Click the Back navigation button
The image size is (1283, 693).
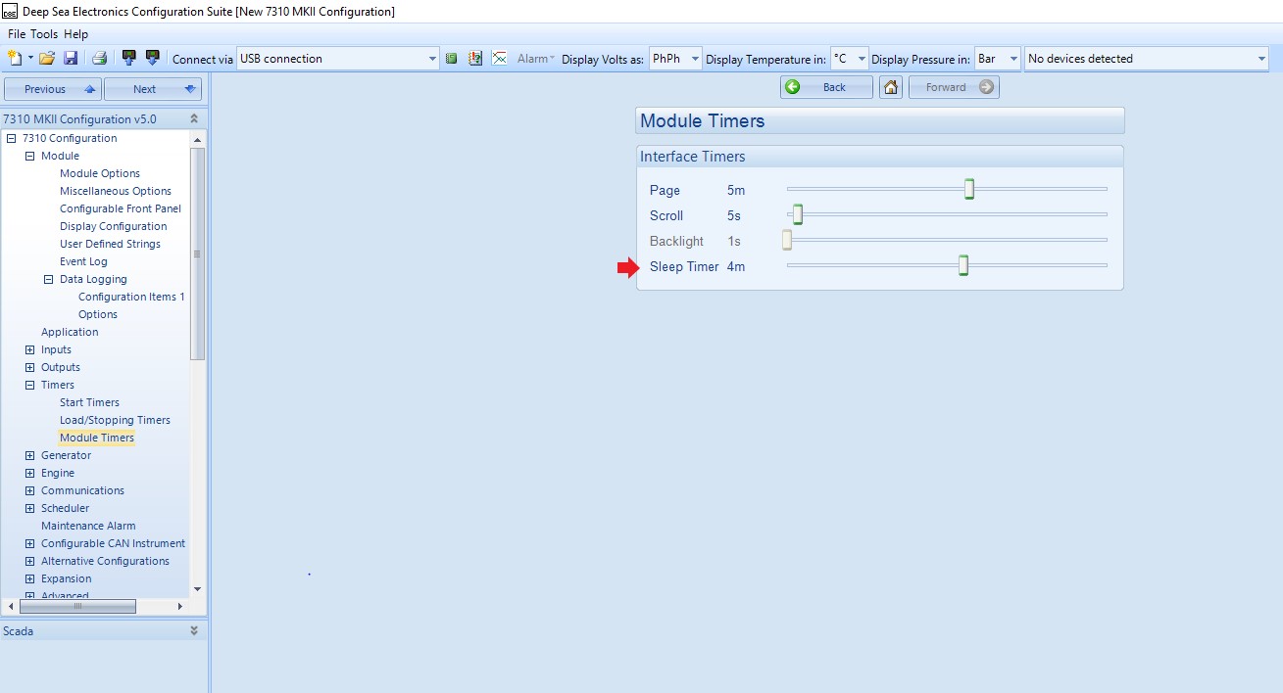pyautogui.click(x=825, y=87)
